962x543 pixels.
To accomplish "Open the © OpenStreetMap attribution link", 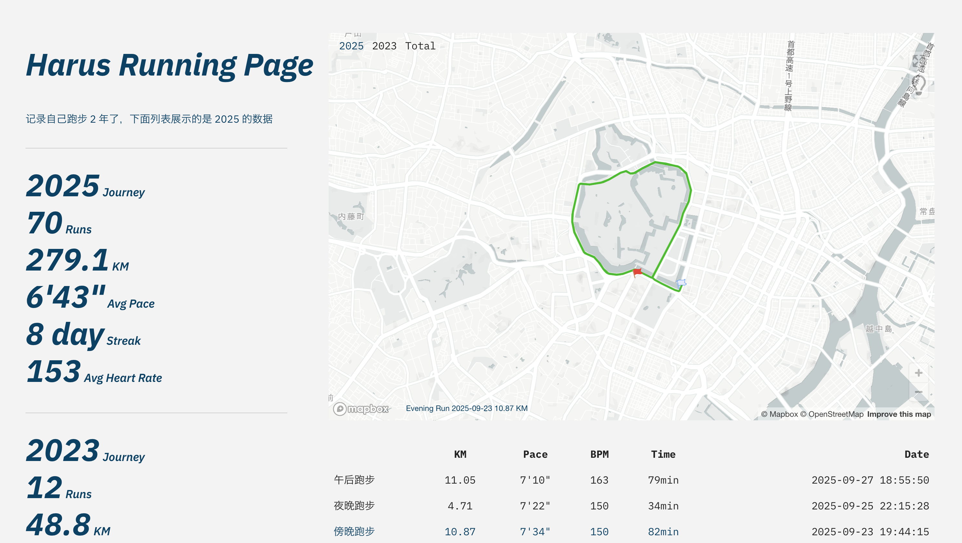I will [832, 414].
